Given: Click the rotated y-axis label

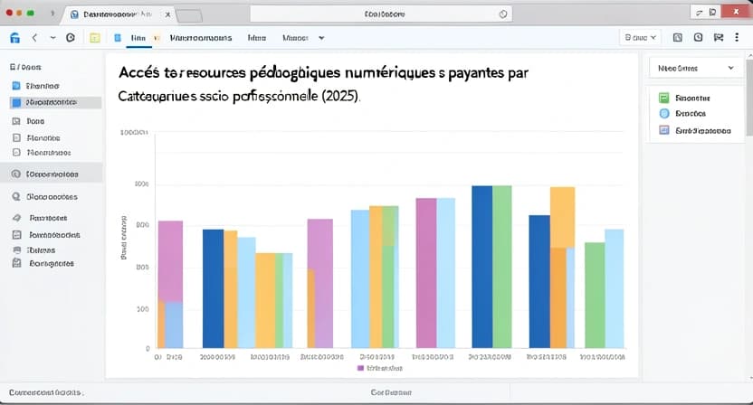Looking at the screenshot, I should [124, 238].
